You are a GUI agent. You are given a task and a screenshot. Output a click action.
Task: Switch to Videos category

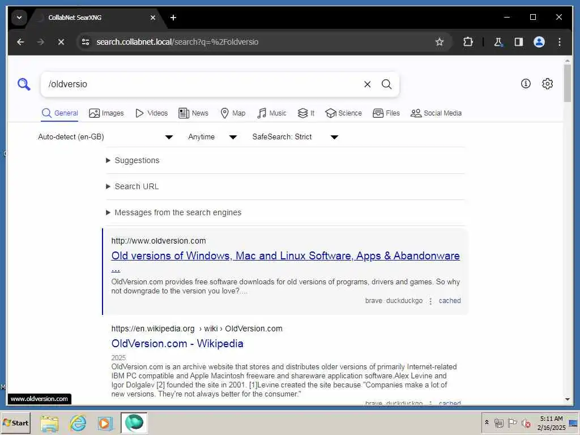(x=152, y=113)
